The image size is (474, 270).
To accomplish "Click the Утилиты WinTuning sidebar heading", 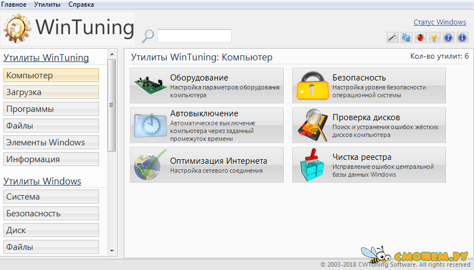I will (46, 58).
